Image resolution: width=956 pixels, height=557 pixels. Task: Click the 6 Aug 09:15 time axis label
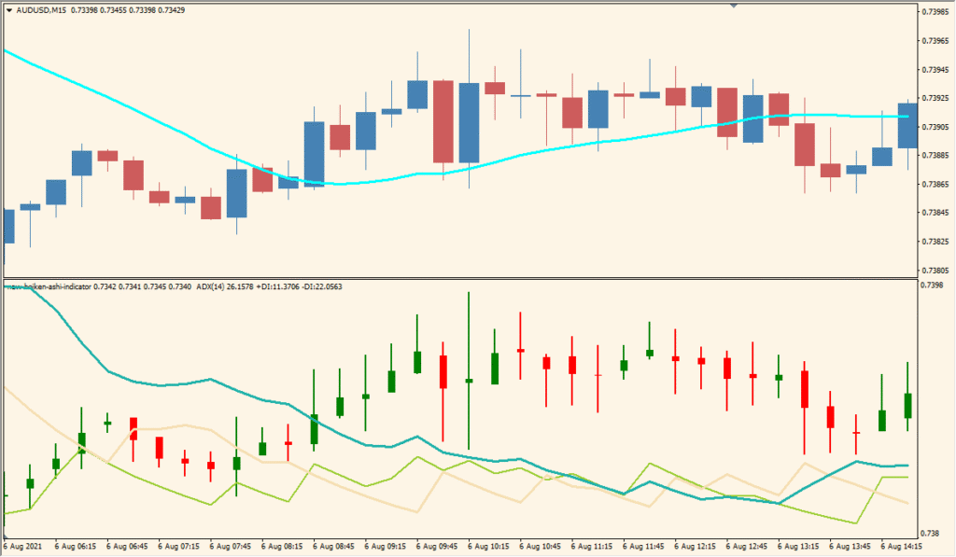pyautogui.click(x=387, y=547)
